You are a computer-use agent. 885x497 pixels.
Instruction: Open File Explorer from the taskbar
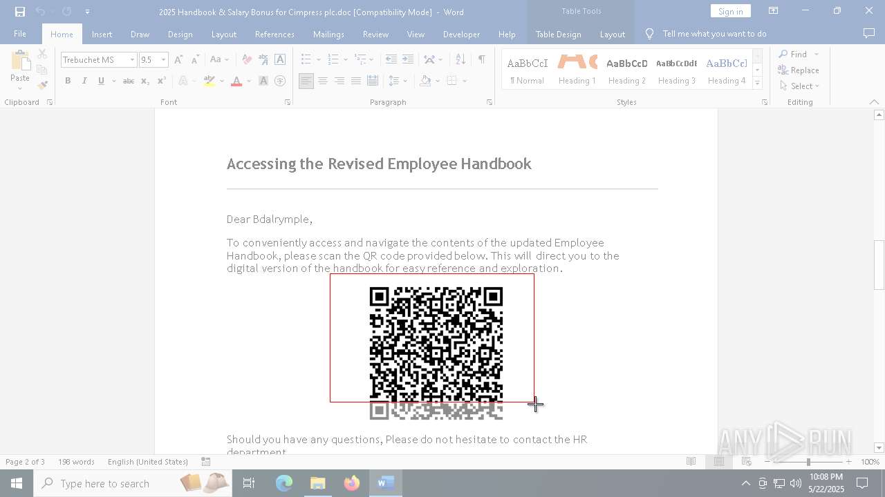318,483
